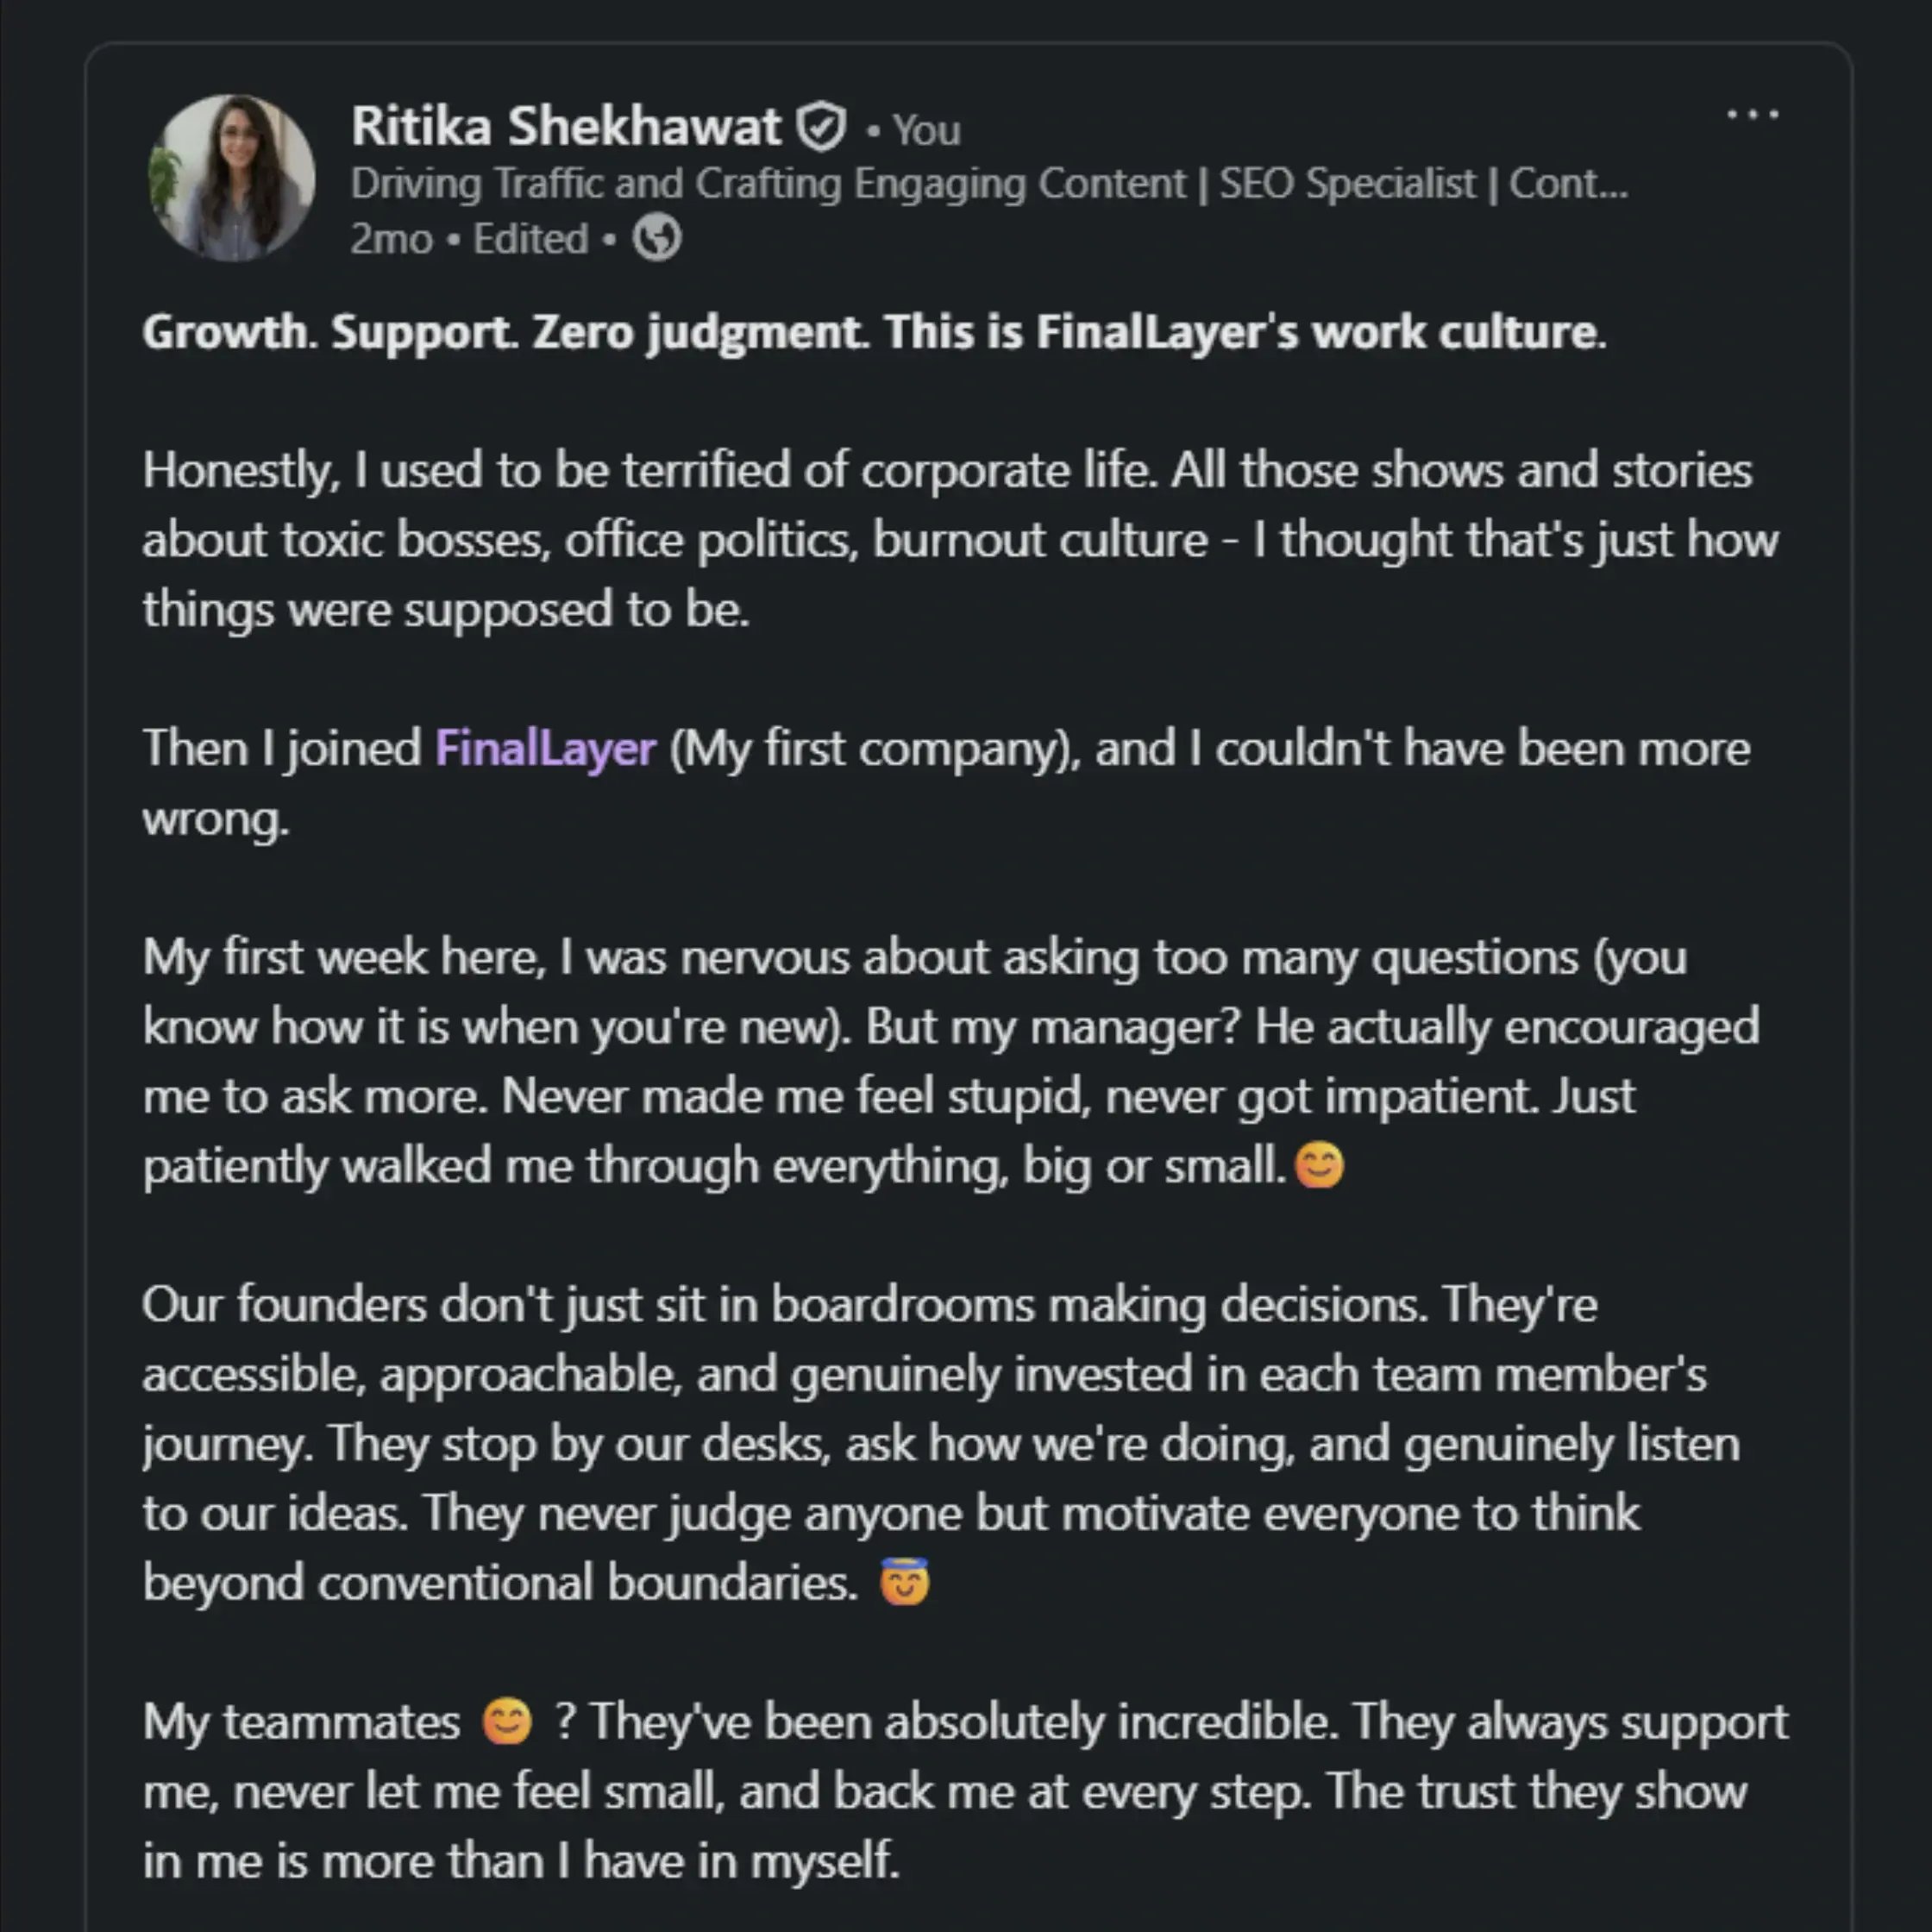Click the "Edited" label under the name
Image resolution: width=1932 pixels, height=1932 pixels.
[530, 239]
